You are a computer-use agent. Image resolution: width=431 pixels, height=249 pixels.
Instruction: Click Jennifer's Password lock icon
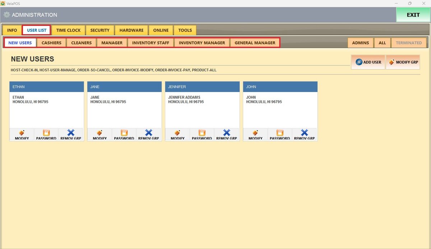[x=202, y=133]
